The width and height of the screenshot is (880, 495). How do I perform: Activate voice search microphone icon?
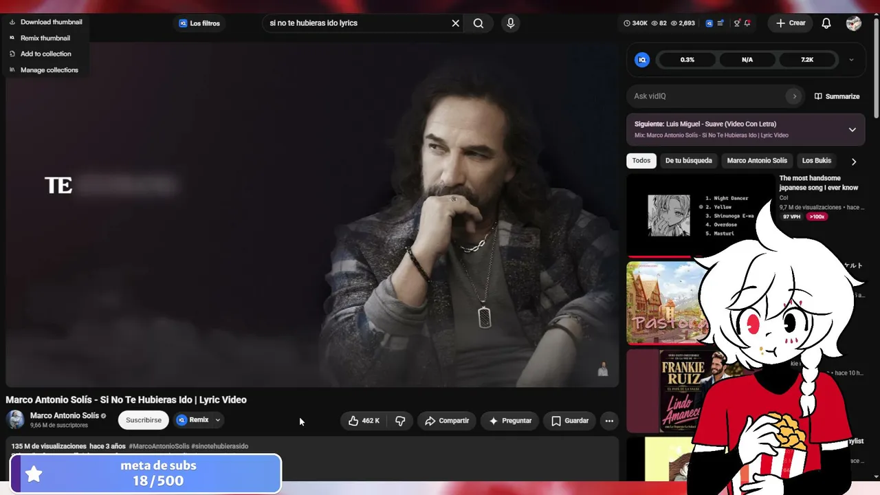click(x=510, y=23)
